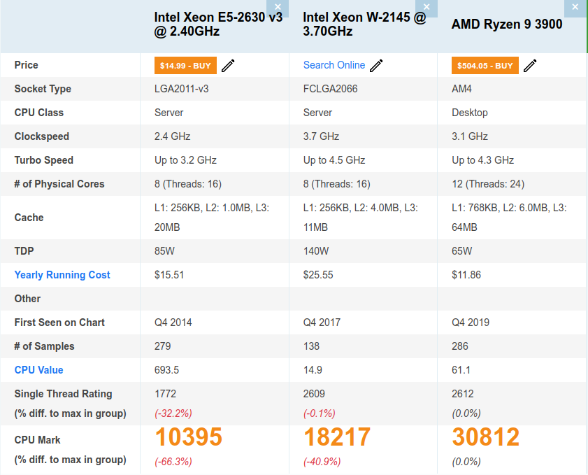Select Intel Xeon E5-2630 v3 @ 2.40GHz heading

click(218, 24)
